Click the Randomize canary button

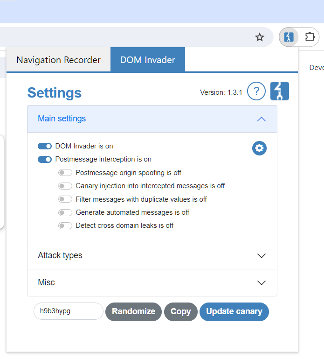click(x=133, y=311)
